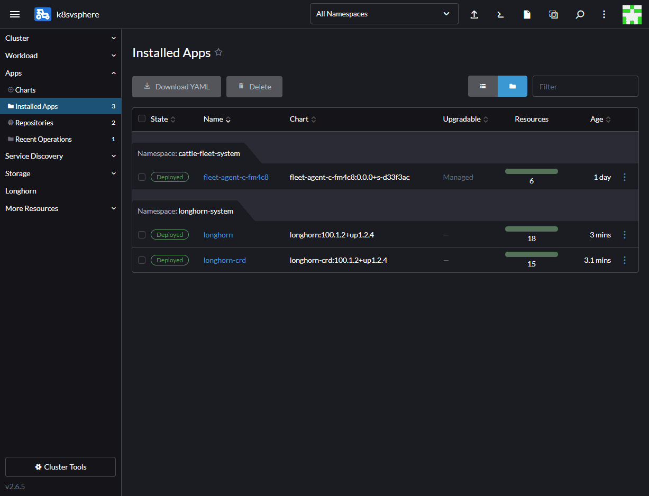This screenshot has width=649, height=496.
Task: Click the Filter input field
Action: tap(585, 86)
